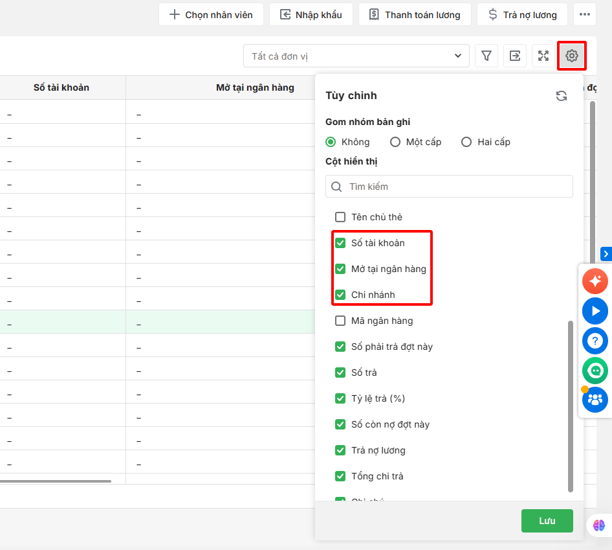
Task: Toggle fullscreen expand icon
Action: click(543, 56)
